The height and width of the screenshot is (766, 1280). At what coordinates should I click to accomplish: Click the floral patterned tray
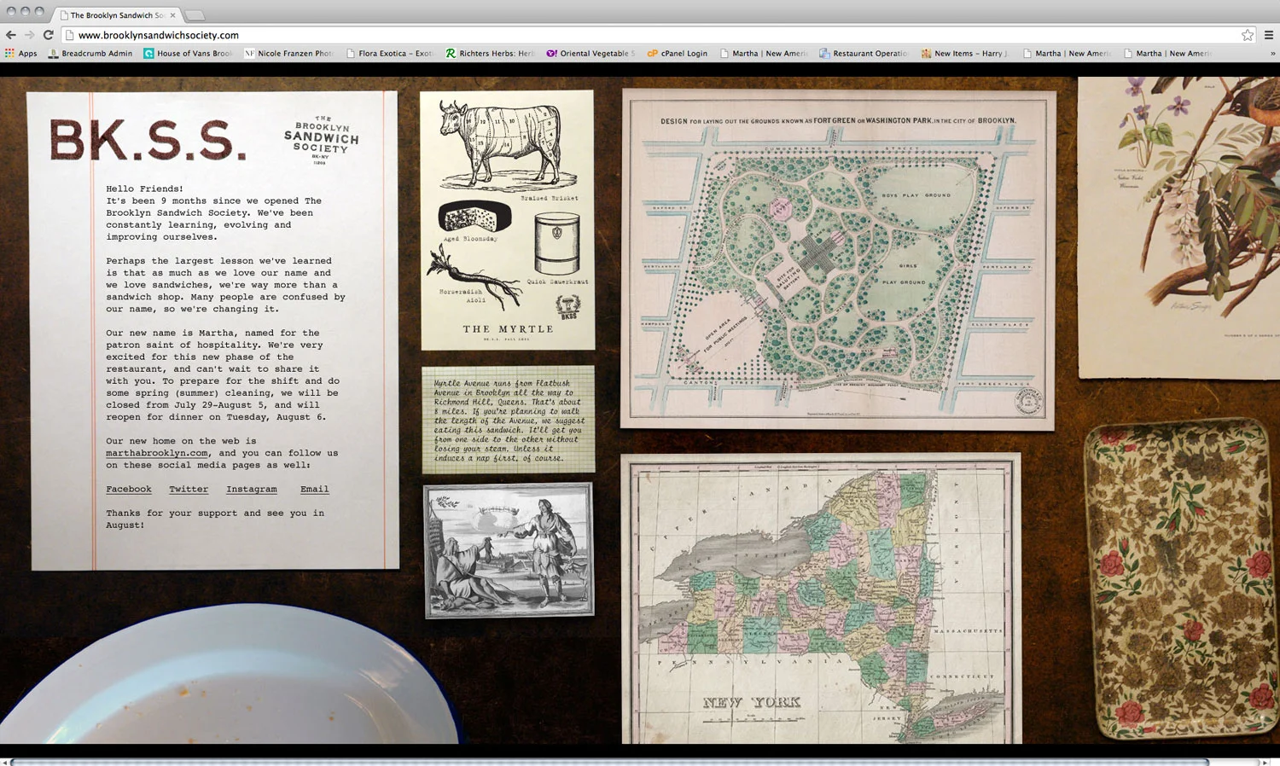click(x=1182, y=577)
